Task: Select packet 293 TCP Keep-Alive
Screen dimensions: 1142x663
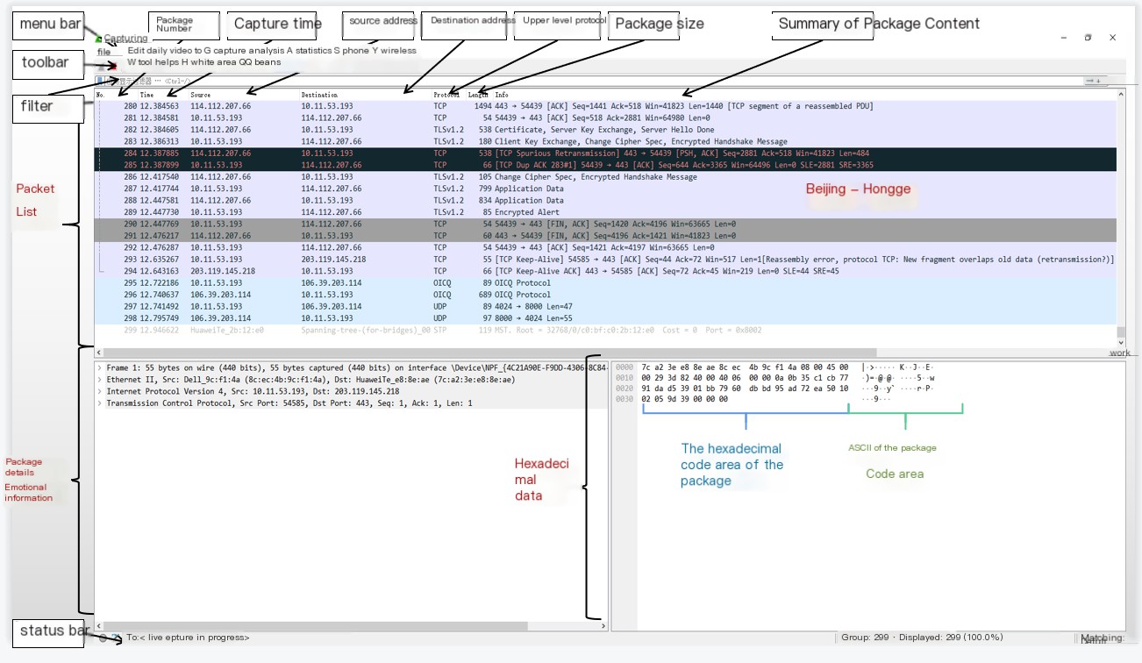Action: pos(605,260)
